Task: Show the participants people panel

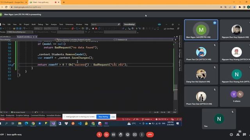Action: click(x=238, y=135)
